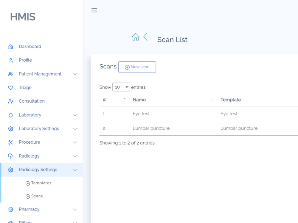Click the New scan button
298x223 pixels.
pos(137,67)
